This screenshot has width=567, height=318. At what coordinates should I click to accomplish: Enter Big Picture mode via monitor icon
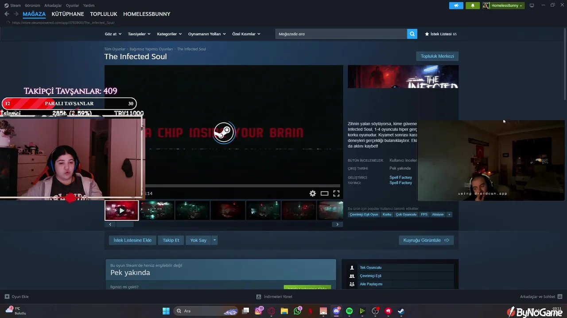pyautogui.click(x=532, y=5)
